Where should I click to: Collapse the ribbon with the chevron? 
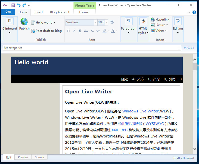click(189, 12)
